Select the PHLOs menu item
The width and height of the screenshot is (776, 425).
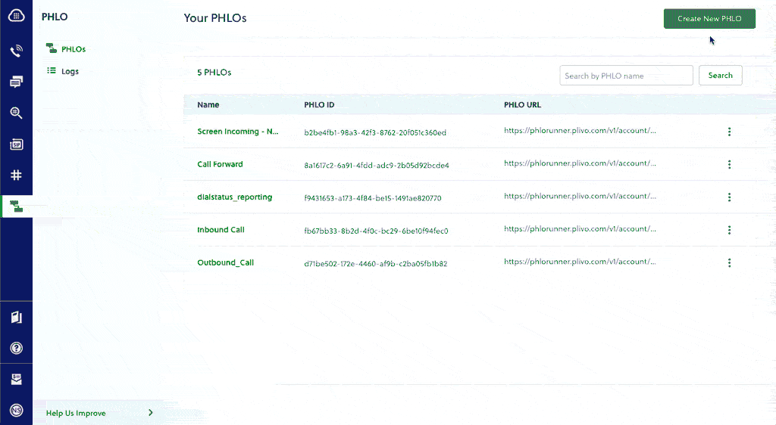tap(74, 49)
